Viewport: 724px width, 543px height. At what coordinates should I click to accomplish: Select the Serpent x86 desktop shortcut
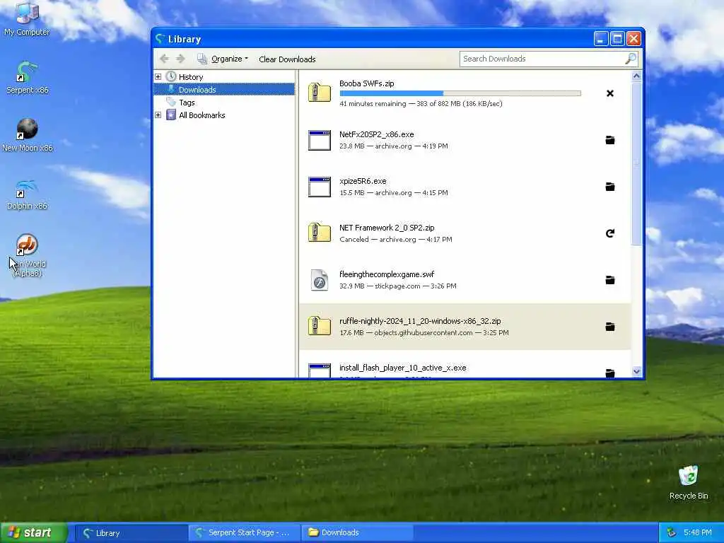point(27,78)
